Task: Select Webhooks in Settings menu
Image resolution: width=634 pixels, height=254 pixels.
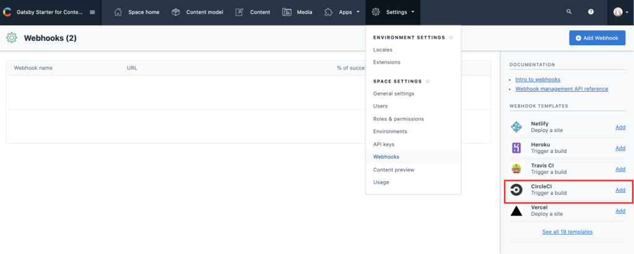Action: coord(386,157)
